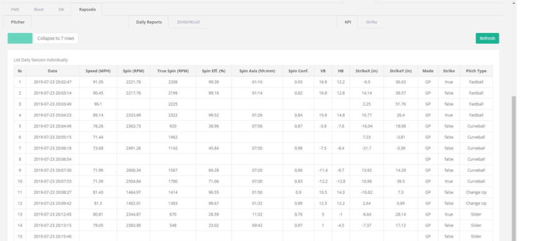
Task: Click the True Spin (RPM) column header
Action: pos(173,71)
